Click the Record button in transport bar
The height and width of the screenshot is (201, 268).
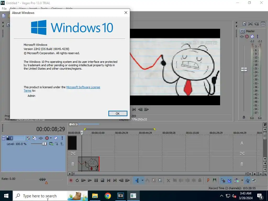click(71, 180)
